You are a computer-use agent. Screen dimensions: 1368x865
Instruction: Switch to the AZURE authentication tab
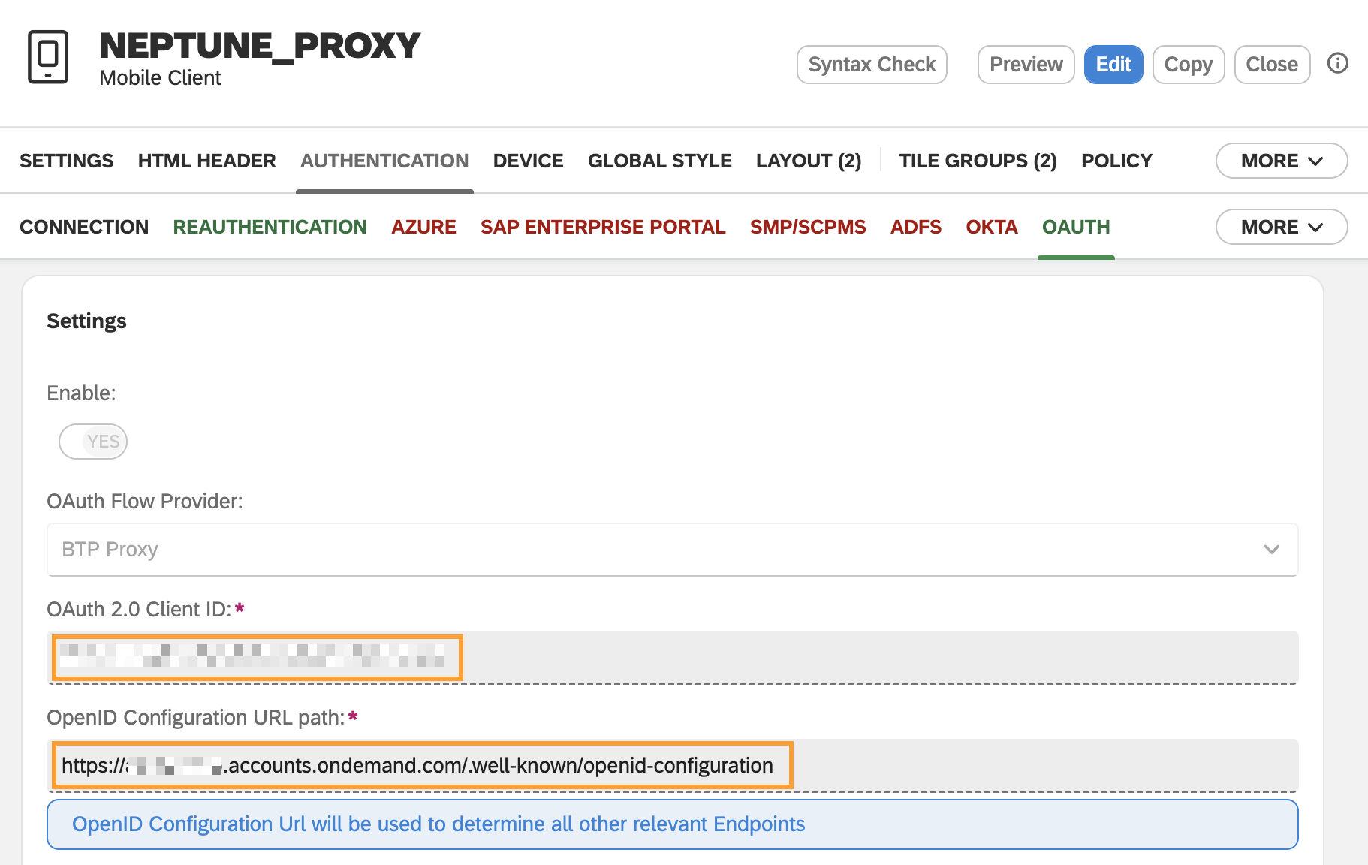423,226
